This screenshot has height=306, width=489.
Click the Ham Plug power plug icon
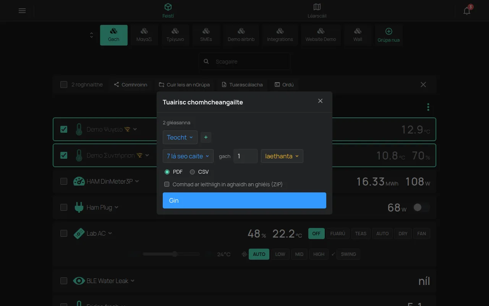click(79, 207)
